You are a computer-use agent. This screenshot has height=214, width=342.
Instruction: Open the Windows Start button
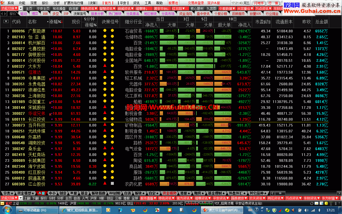click(7, 210)
